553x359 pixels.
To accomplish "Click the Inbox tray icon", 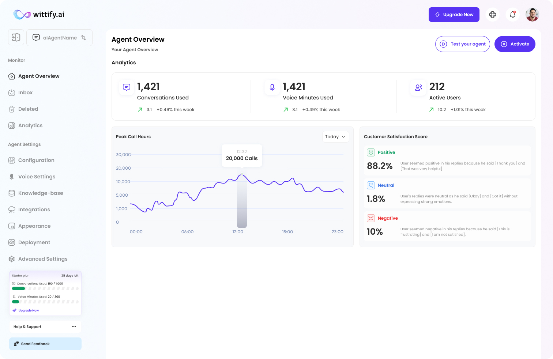I will pos(12,92).
